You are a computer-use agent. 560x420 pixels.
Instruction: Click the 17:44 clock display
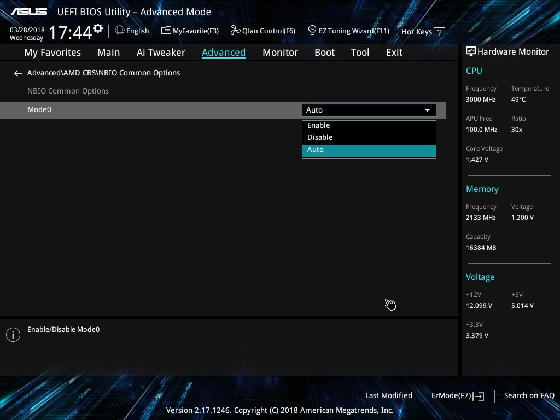71,32
